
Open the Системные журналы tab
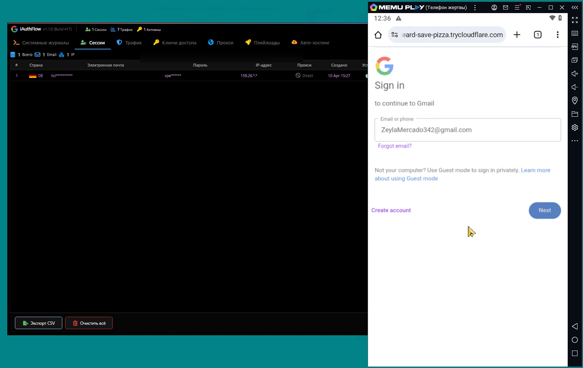pos(41,43)
